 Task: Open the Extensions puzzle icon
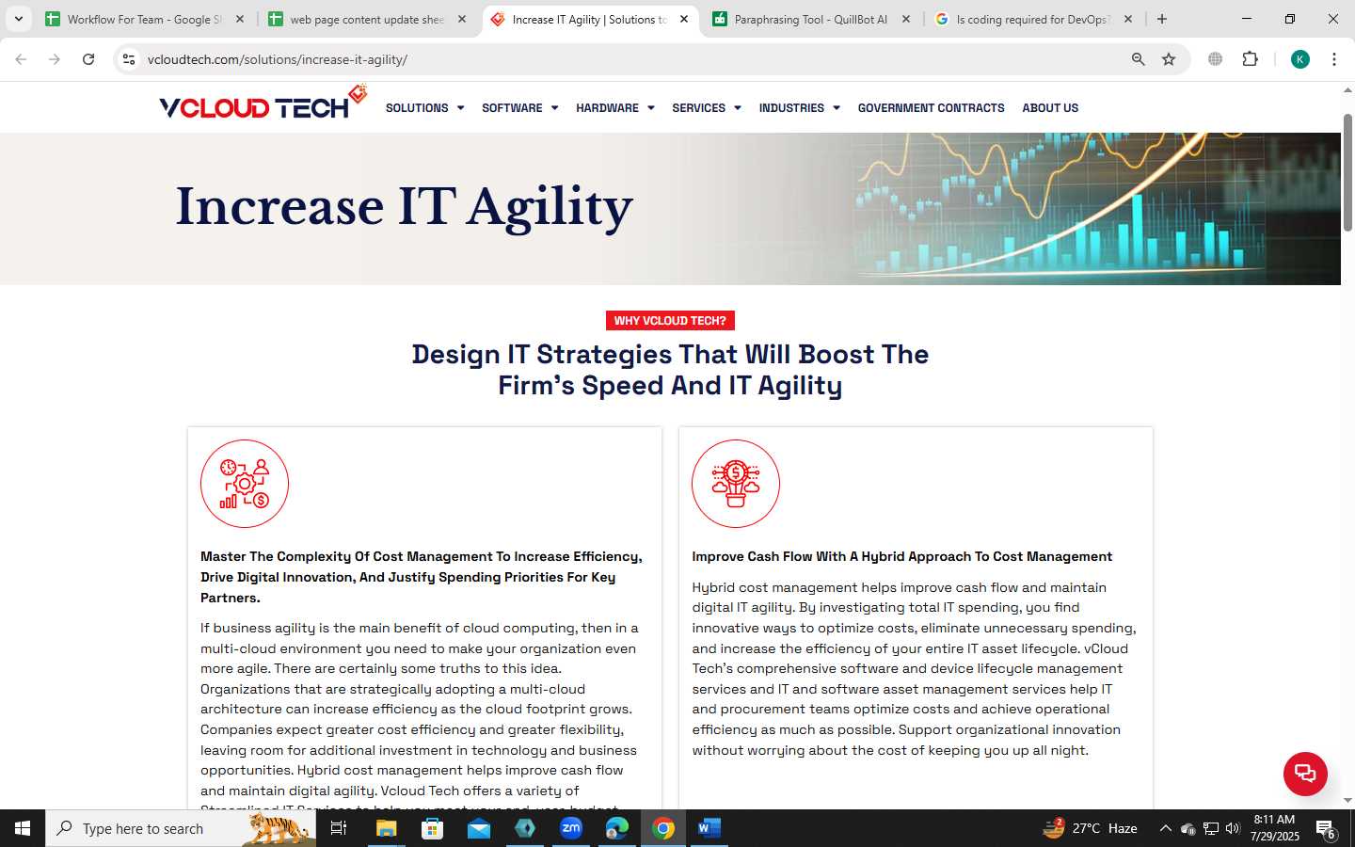1251,59
